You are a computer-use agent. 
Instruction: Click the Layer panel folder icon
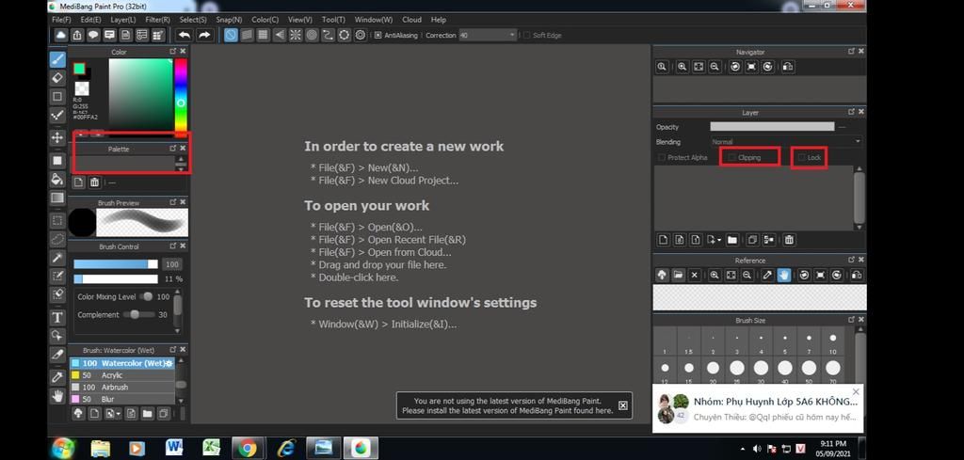point(731,240)
